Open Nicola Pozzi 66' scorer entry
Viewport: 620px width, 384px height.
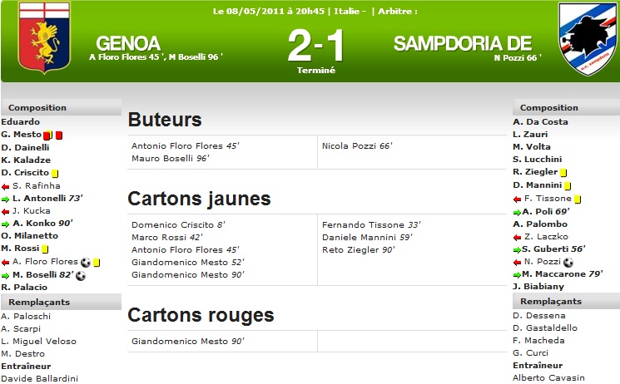357,145
